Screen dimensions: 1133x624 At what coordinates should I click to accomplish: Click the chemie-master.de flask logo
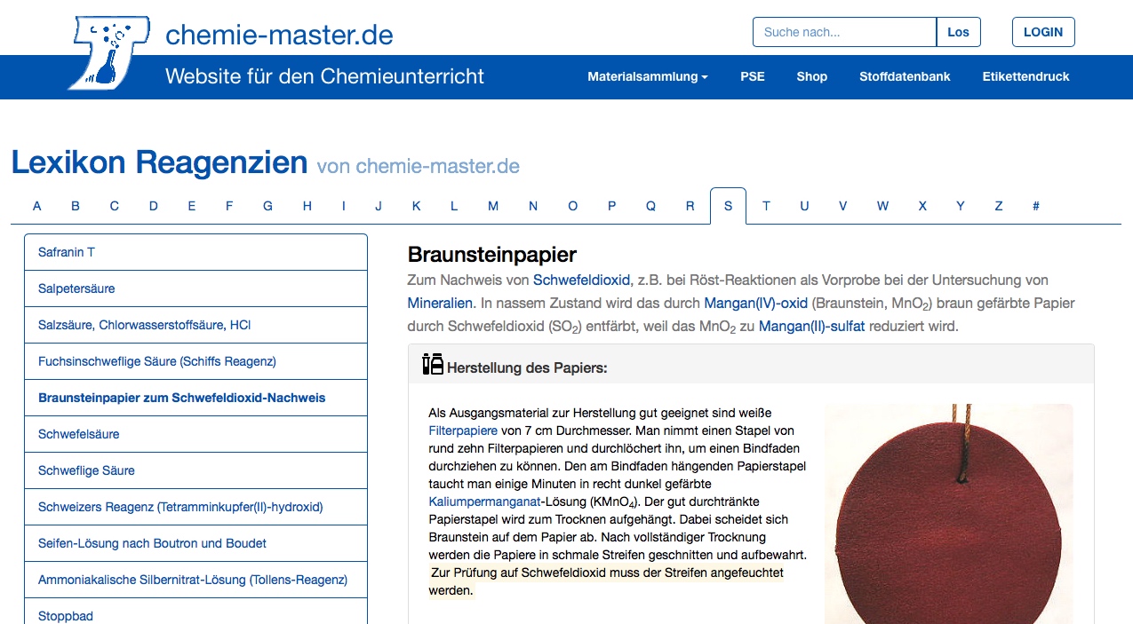[x=108, y=52]
